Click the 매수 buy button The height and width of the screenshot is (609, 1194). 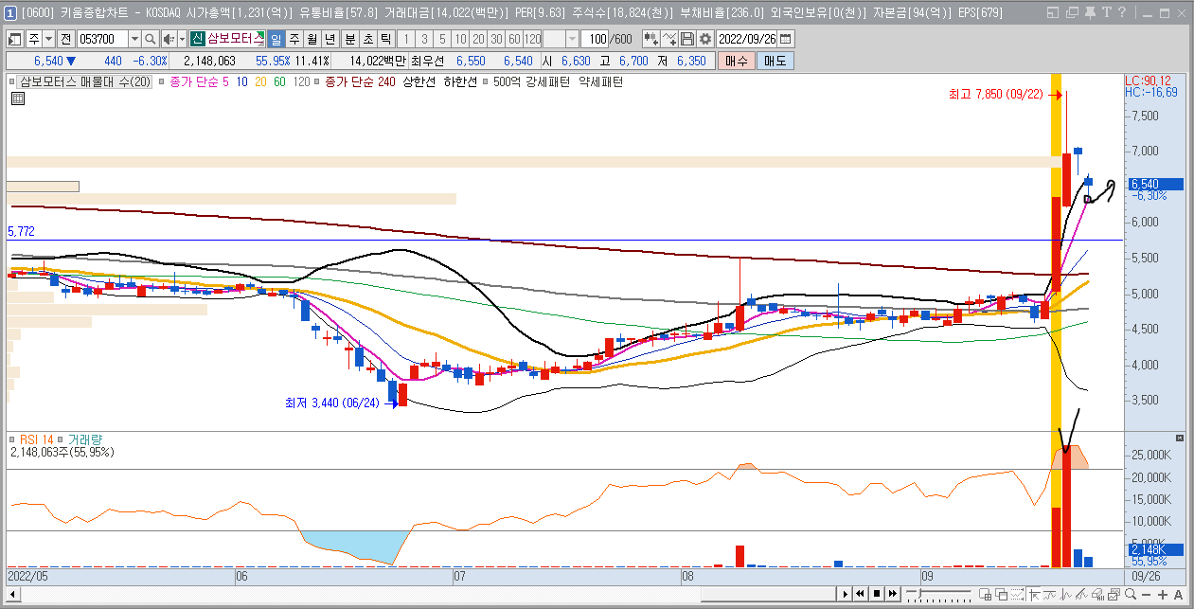[x=736, y=61]
